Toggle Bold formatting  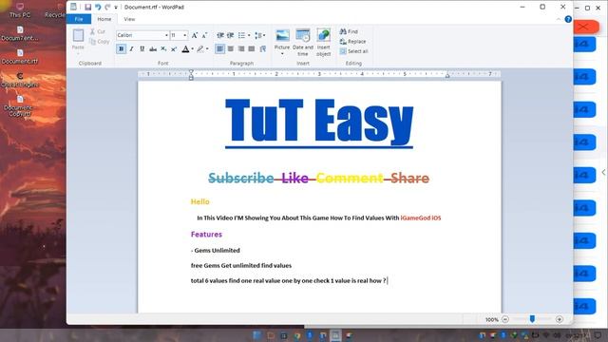coord(121,48)
